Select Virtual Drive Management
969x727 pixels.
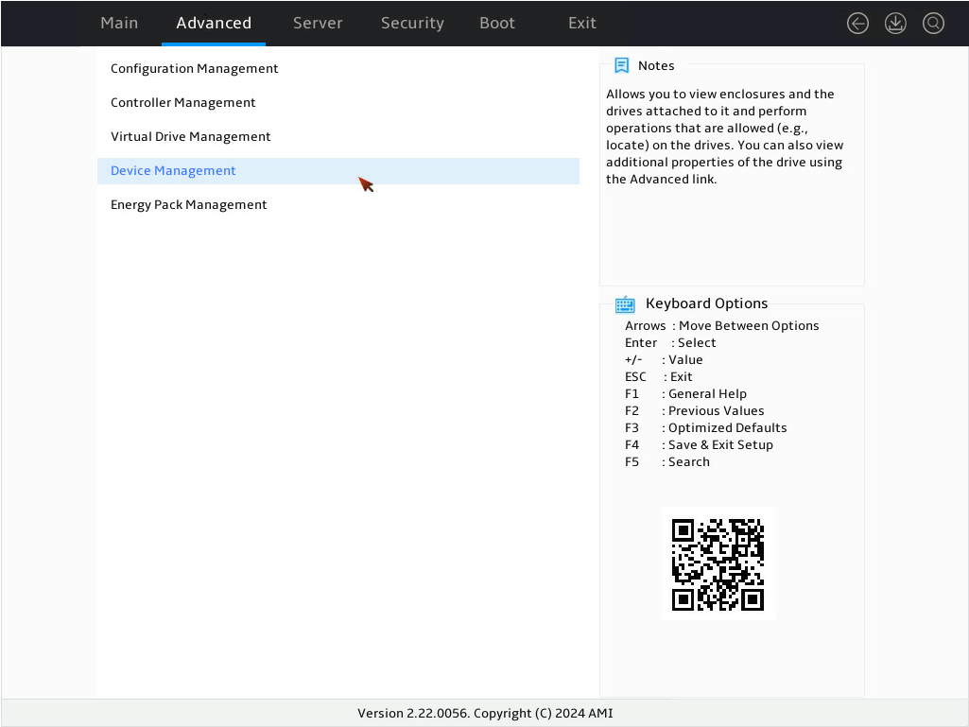[338, 137]
